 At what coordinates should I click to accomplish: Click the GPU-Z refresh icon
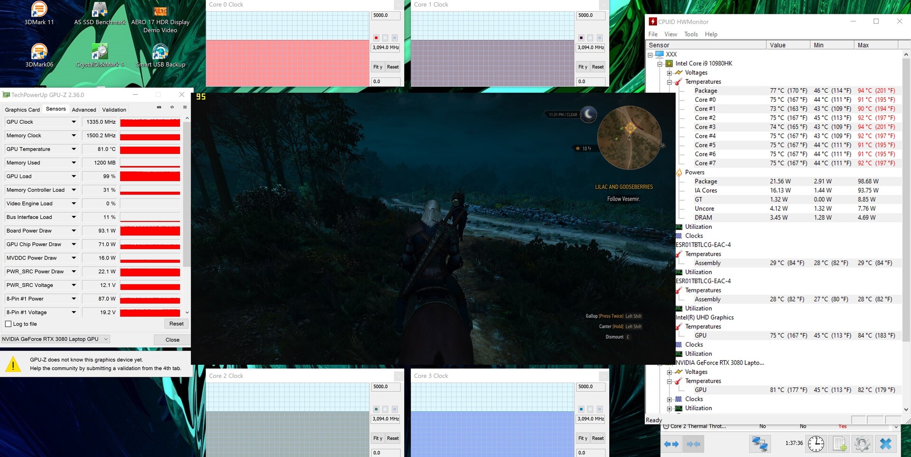pyautogui.click(x=172, y=108)
